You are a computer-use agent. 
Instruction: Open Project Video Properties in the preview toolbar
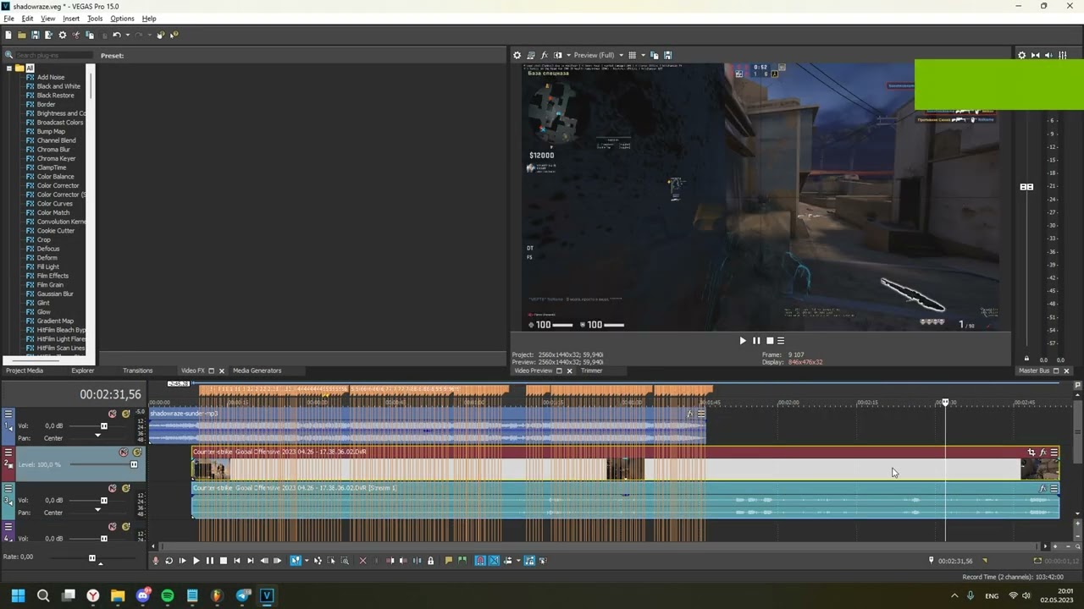tap(517, 55)
